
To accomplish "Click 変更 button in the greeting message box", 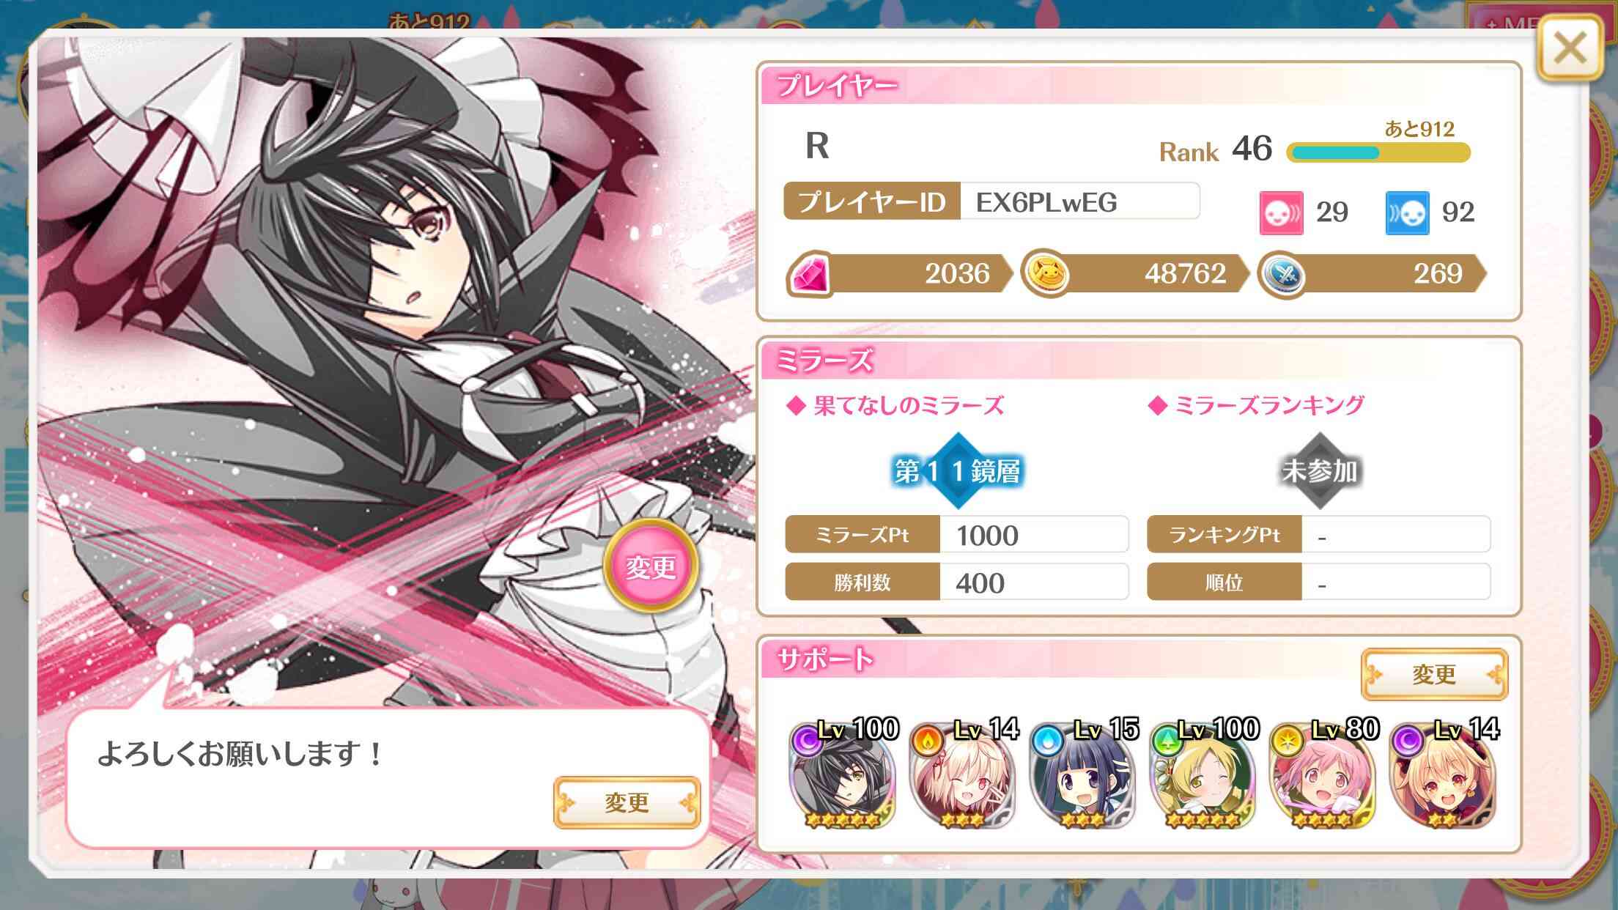I will click(627, 802).
